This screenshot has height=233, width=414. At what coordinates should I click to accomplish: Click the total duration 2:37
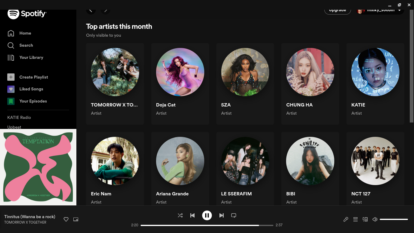[x=279, y=225]
